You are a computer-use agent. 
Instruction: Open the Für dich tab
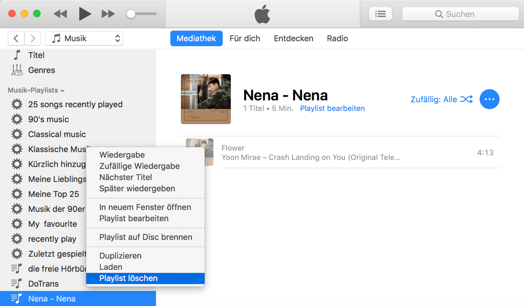[245, 38]
